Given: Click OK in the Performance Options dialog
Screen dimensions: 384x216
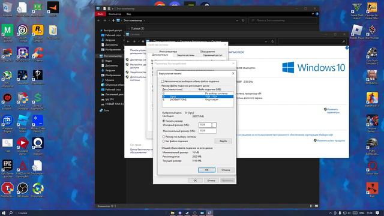Looking at the screenshot, I should coord(195,181).
